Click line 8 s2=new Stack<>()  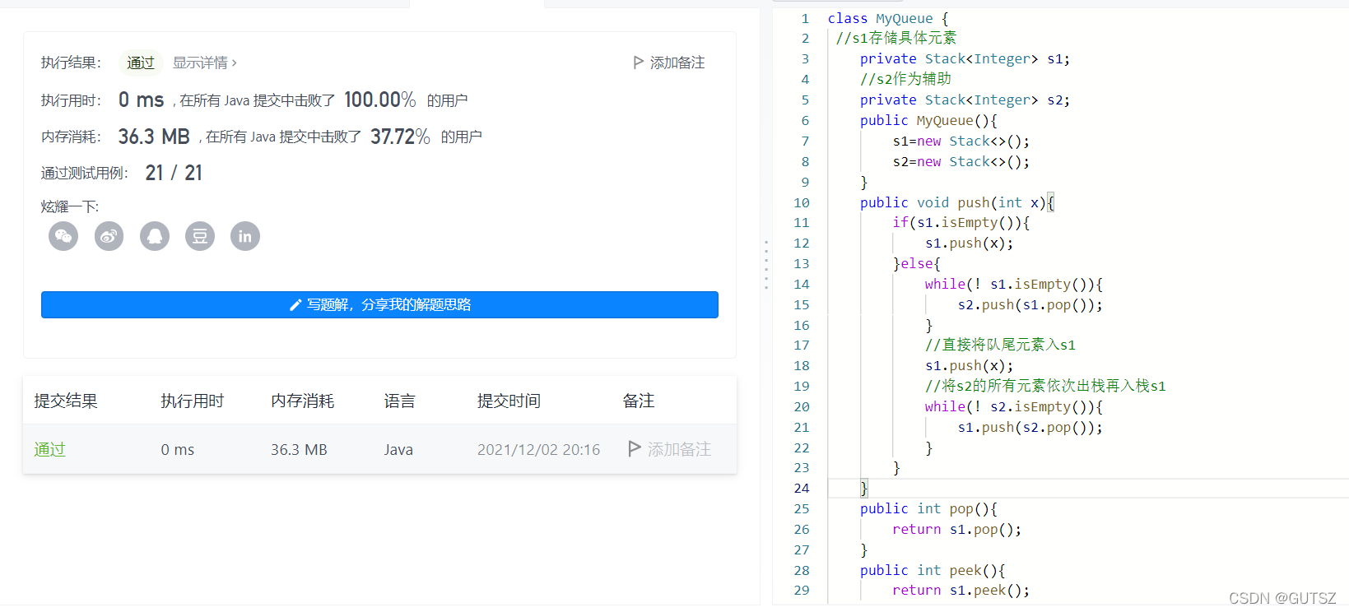(961, 161)
